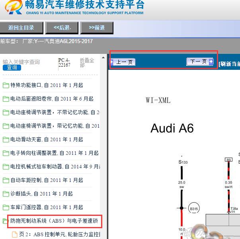
Task: Click the Chang Yi platform logo
Action: 14,7
